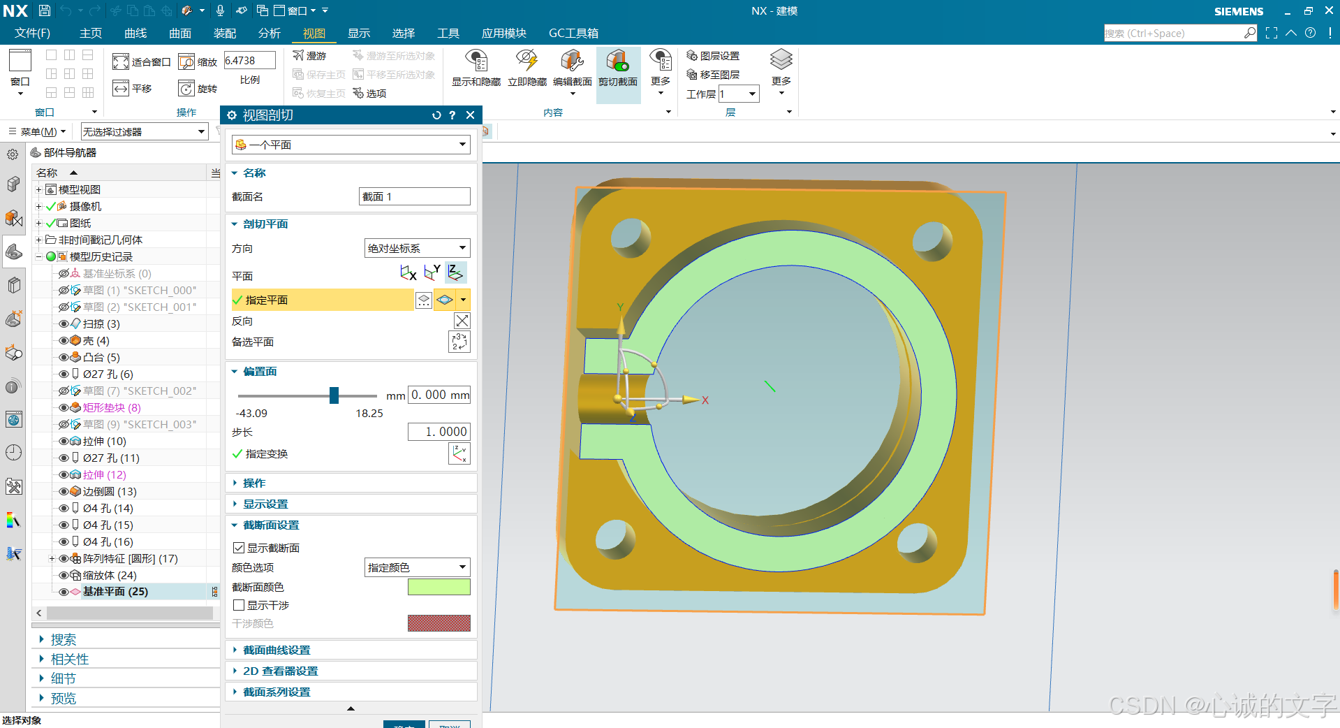Click the 步长 step value field
Image resolution: width=1340 pixels, height=728 pixels.
coord(439,432)
